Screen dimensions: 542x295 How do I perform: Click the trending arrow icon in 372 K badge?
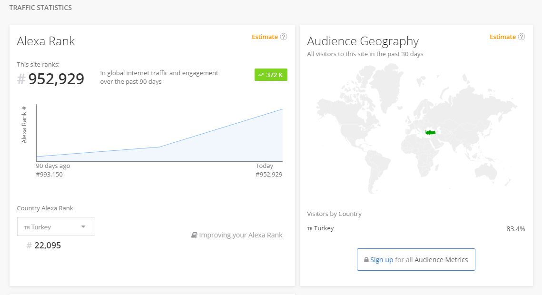point(261,75)
